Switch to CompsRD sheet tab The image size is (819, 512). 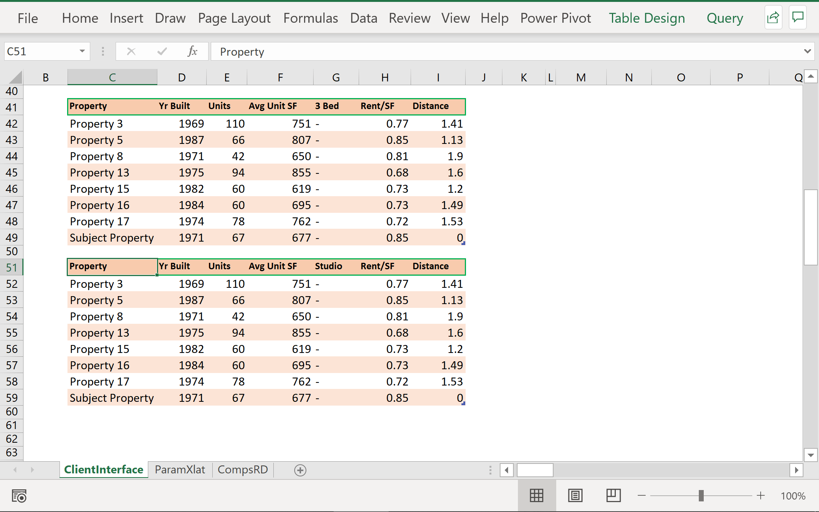coord(243,470)
